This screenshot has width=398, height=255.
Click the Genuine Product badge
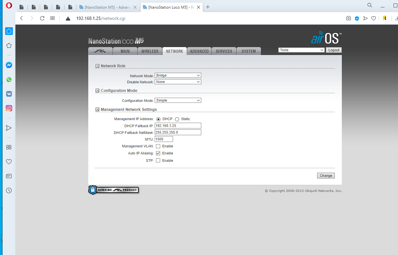(114, 190)
